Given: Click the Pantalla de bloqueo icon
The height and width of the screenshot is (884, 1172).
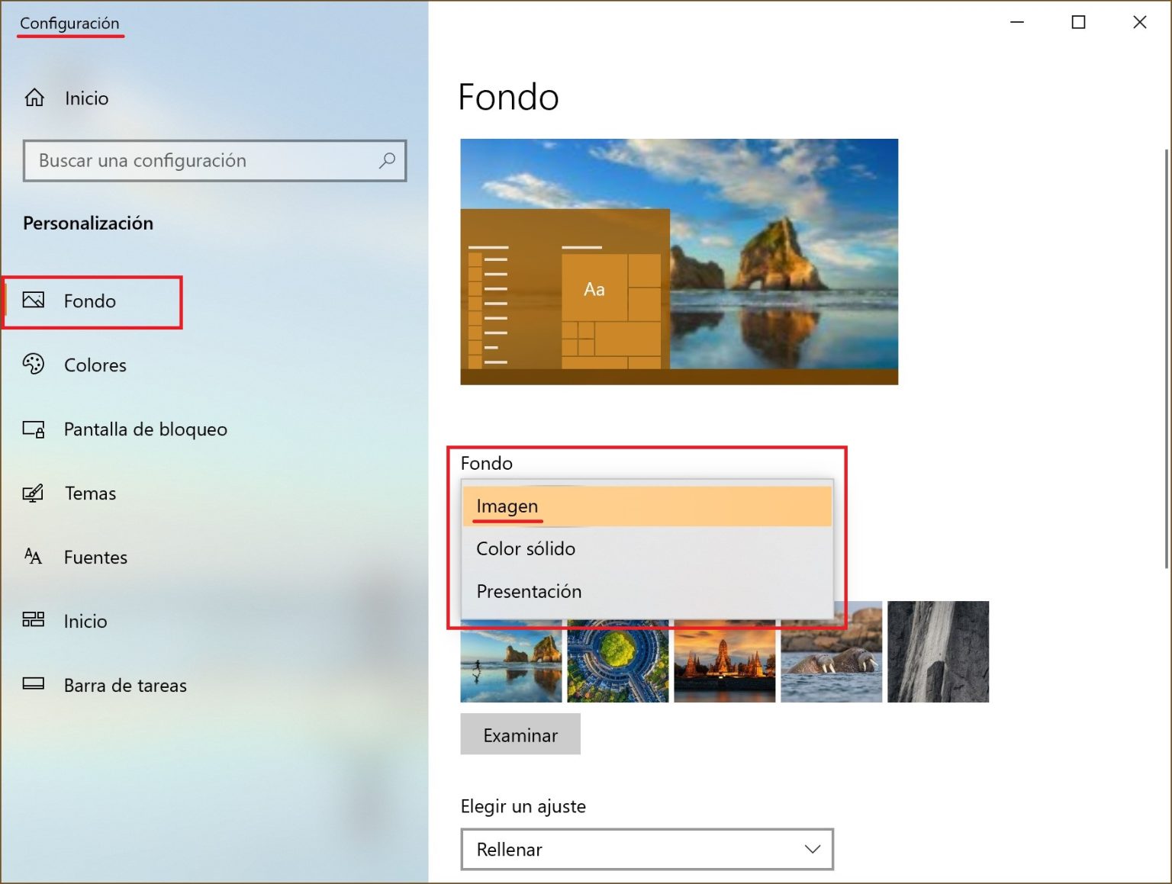Looking at the screenshot, I should [34, 429].
